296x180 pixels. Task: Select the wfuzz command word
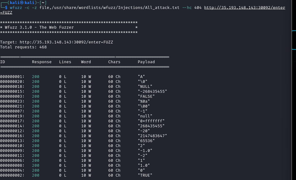click(x=16, y=8)
